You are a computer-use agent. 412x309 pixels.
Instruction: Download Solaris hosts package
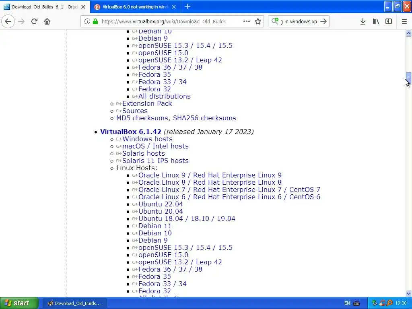[x=144, y=153]
